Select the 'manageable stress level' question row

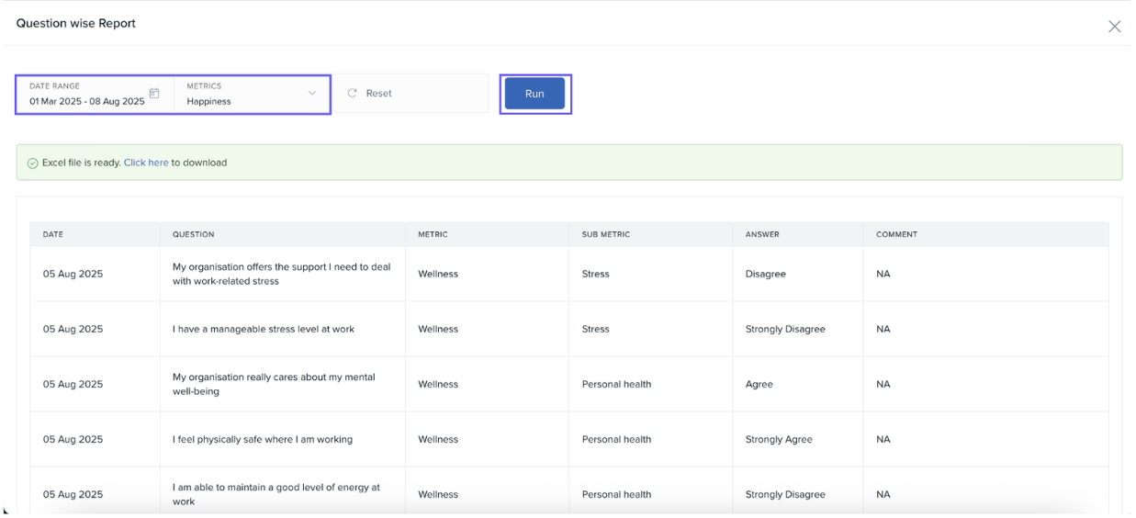[x=263, y=329]
